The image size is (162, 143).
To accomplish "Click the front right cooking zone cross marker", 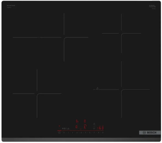I will coord(121,89).
